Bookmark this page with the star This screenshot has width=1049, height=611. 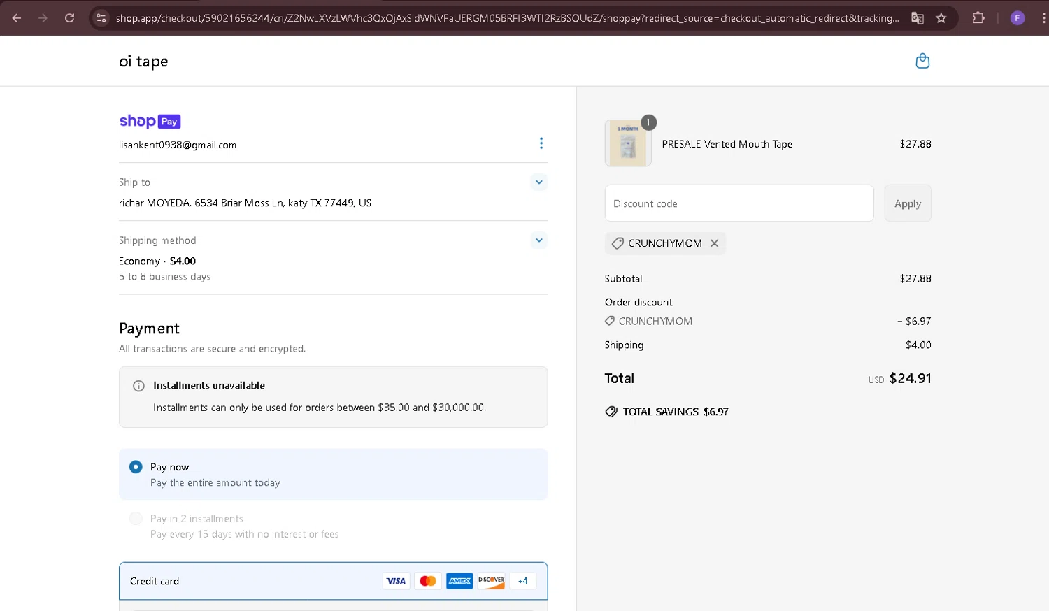pyautogui.click(x=941, y=18)
